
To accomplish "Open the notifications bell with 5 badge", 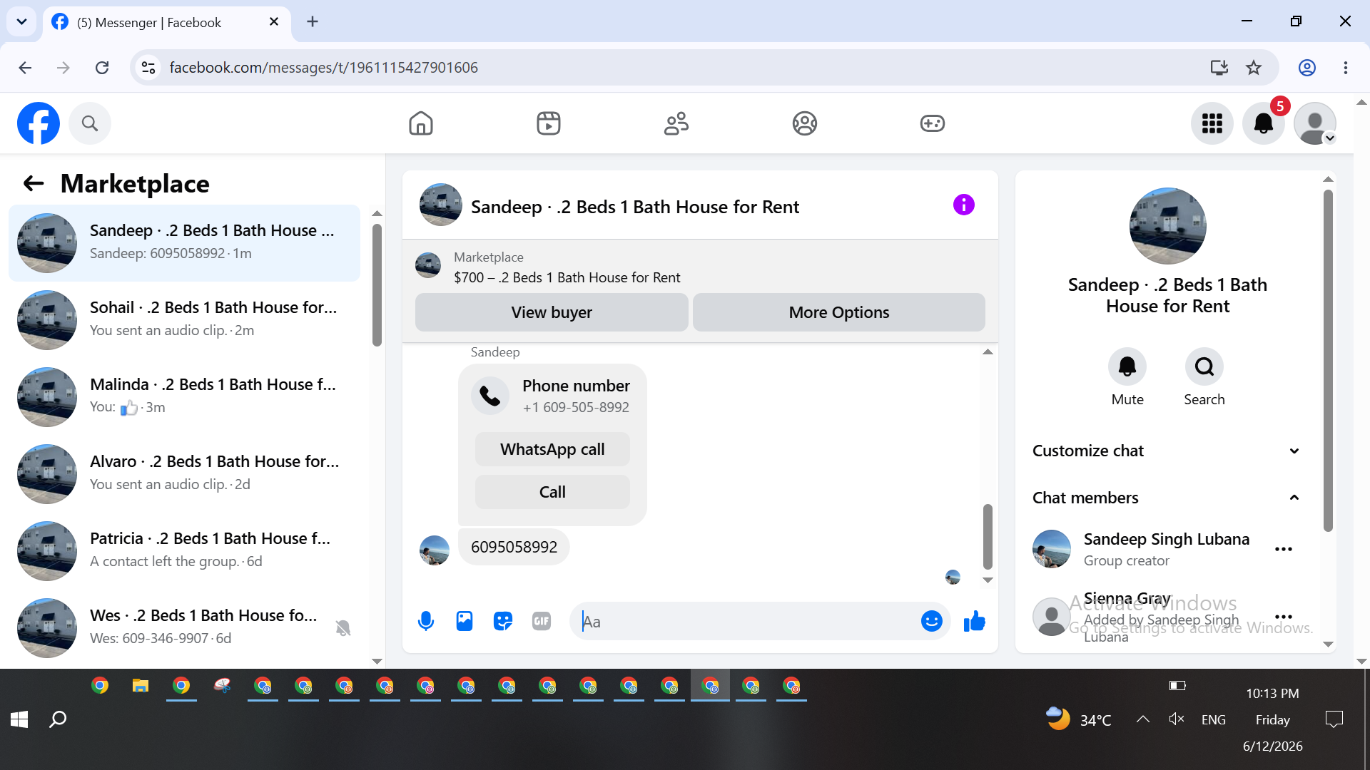I will point(1264,123).
